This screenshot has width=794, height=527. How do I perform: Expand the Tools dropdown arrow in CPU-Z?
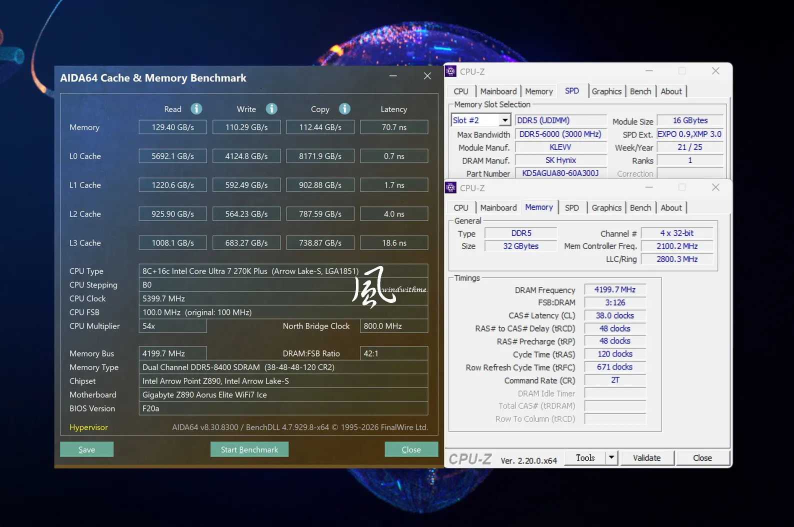tap(611, 457)
